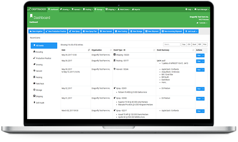Click the Croptracker logo icon
The width and height of the screenshot is (238, 142).
pos(29,9)
